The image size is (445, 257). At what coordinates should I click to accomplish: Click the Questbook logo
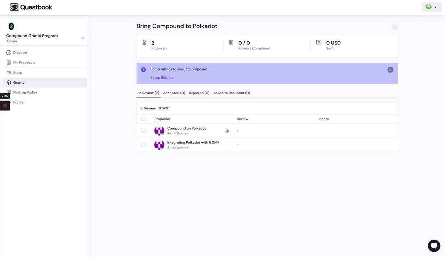coord(31,7)
